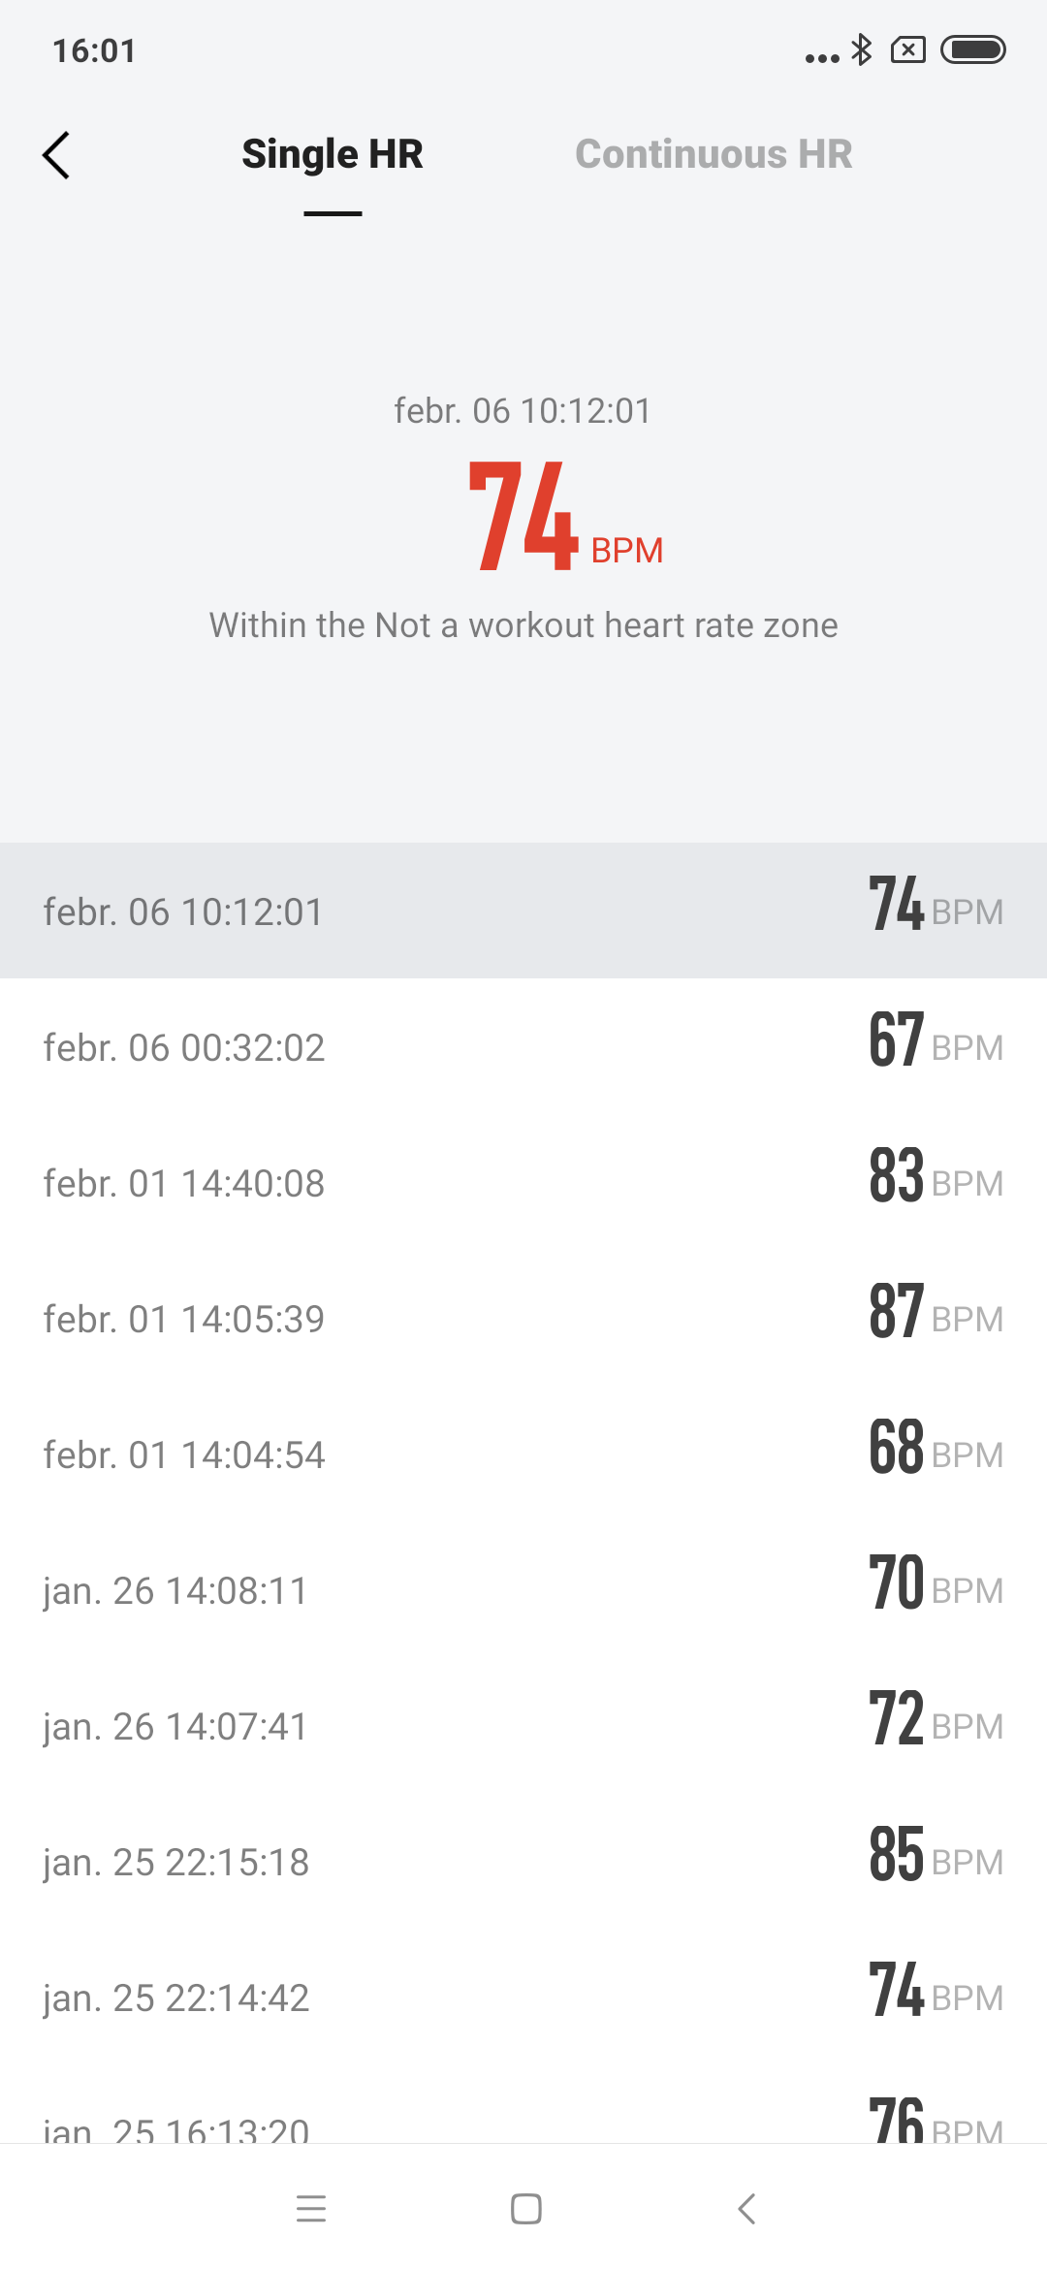Tap the Android recent apps menu icon
1047x2269 pixels.
point(311,2209)
